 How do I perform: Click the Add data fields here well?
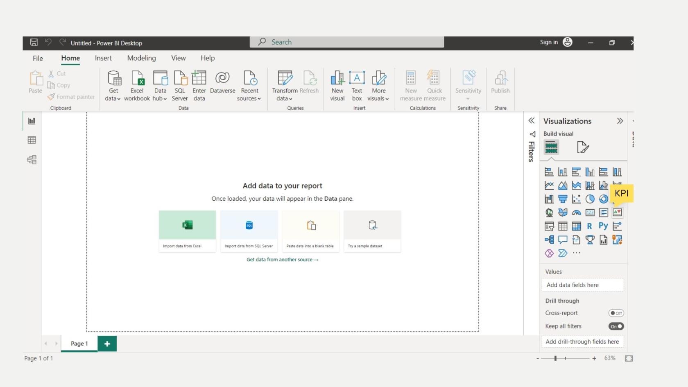point(583,285)
